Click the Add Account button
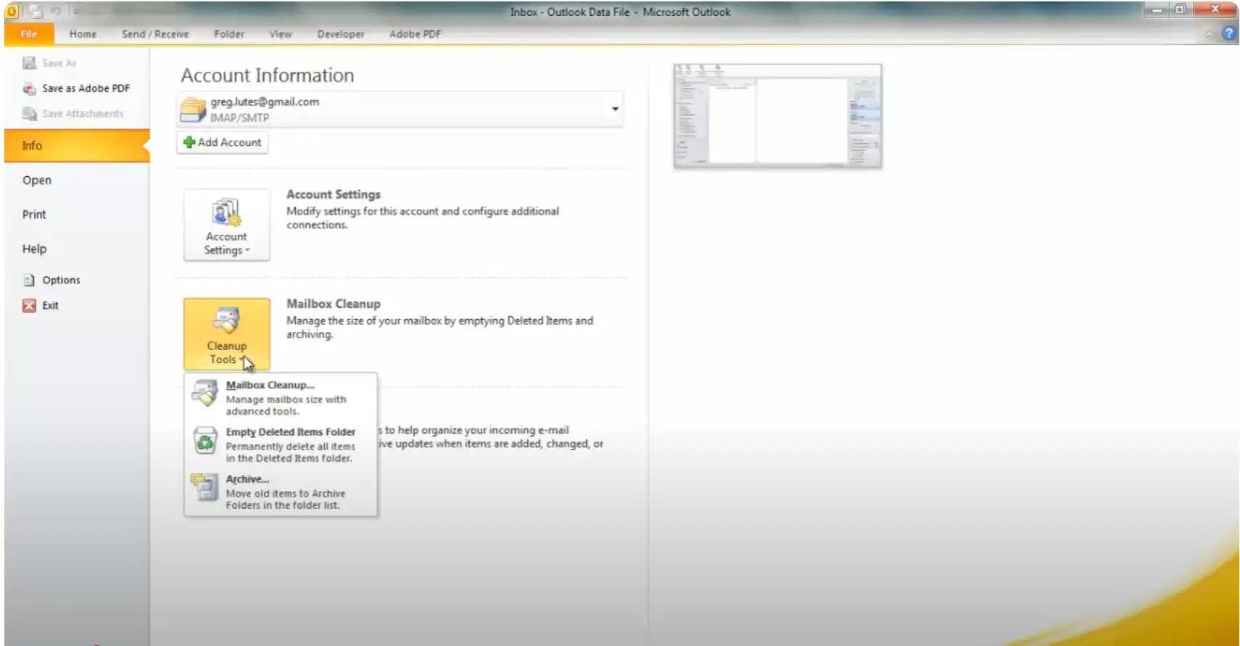Screen dimensions: 1240x646 pyautogui.click(x=223, y=142)
